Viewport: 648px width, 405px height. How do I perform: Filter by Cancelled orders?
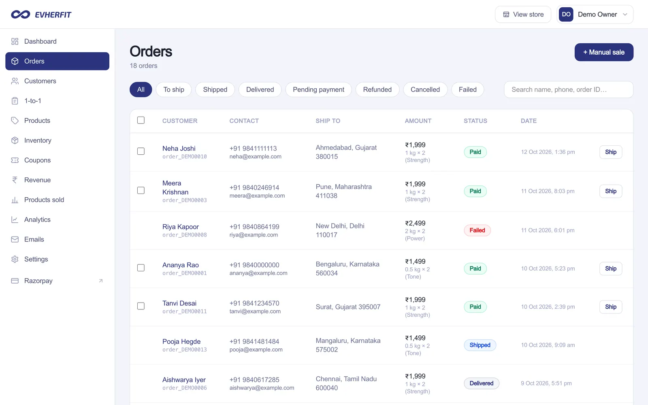pyautogui.click(x=425, y=90)
